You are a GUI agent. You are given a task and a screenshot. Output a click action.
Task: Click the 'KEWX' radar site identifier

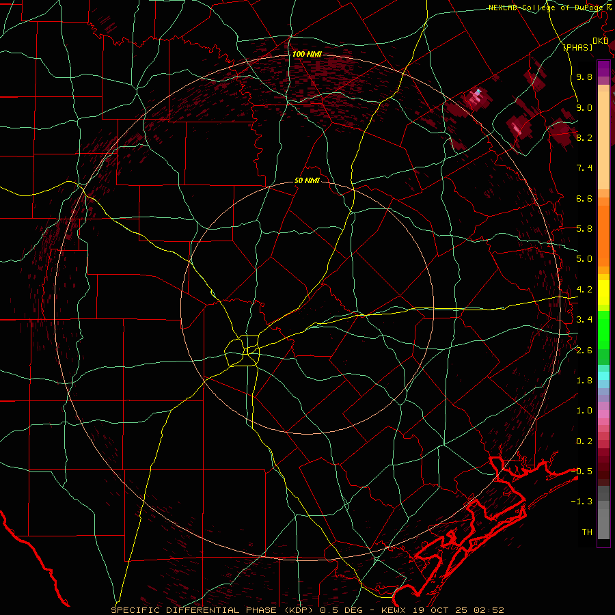pos(394,610)
